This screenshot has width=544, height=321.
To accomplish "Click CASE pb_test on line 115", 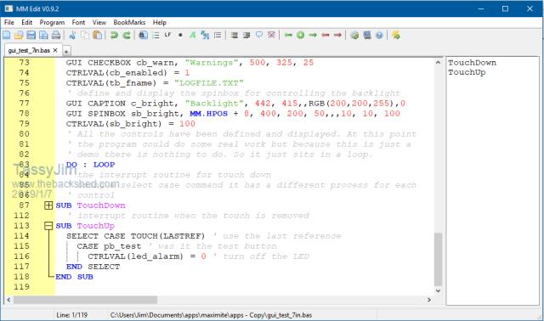I will pos(109,246).
